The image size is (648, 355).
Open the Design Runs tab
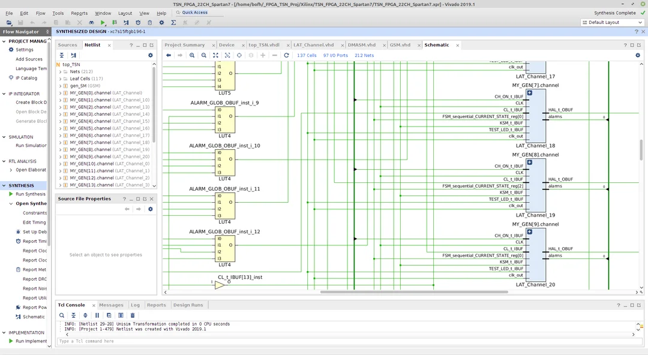[x=188, y=305]
